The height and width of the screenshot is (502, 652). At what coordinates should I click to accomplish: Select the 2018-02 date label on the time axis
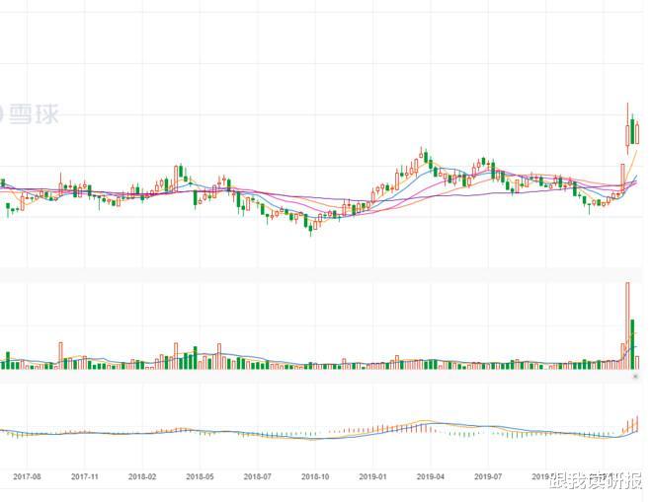pos(142,476)
